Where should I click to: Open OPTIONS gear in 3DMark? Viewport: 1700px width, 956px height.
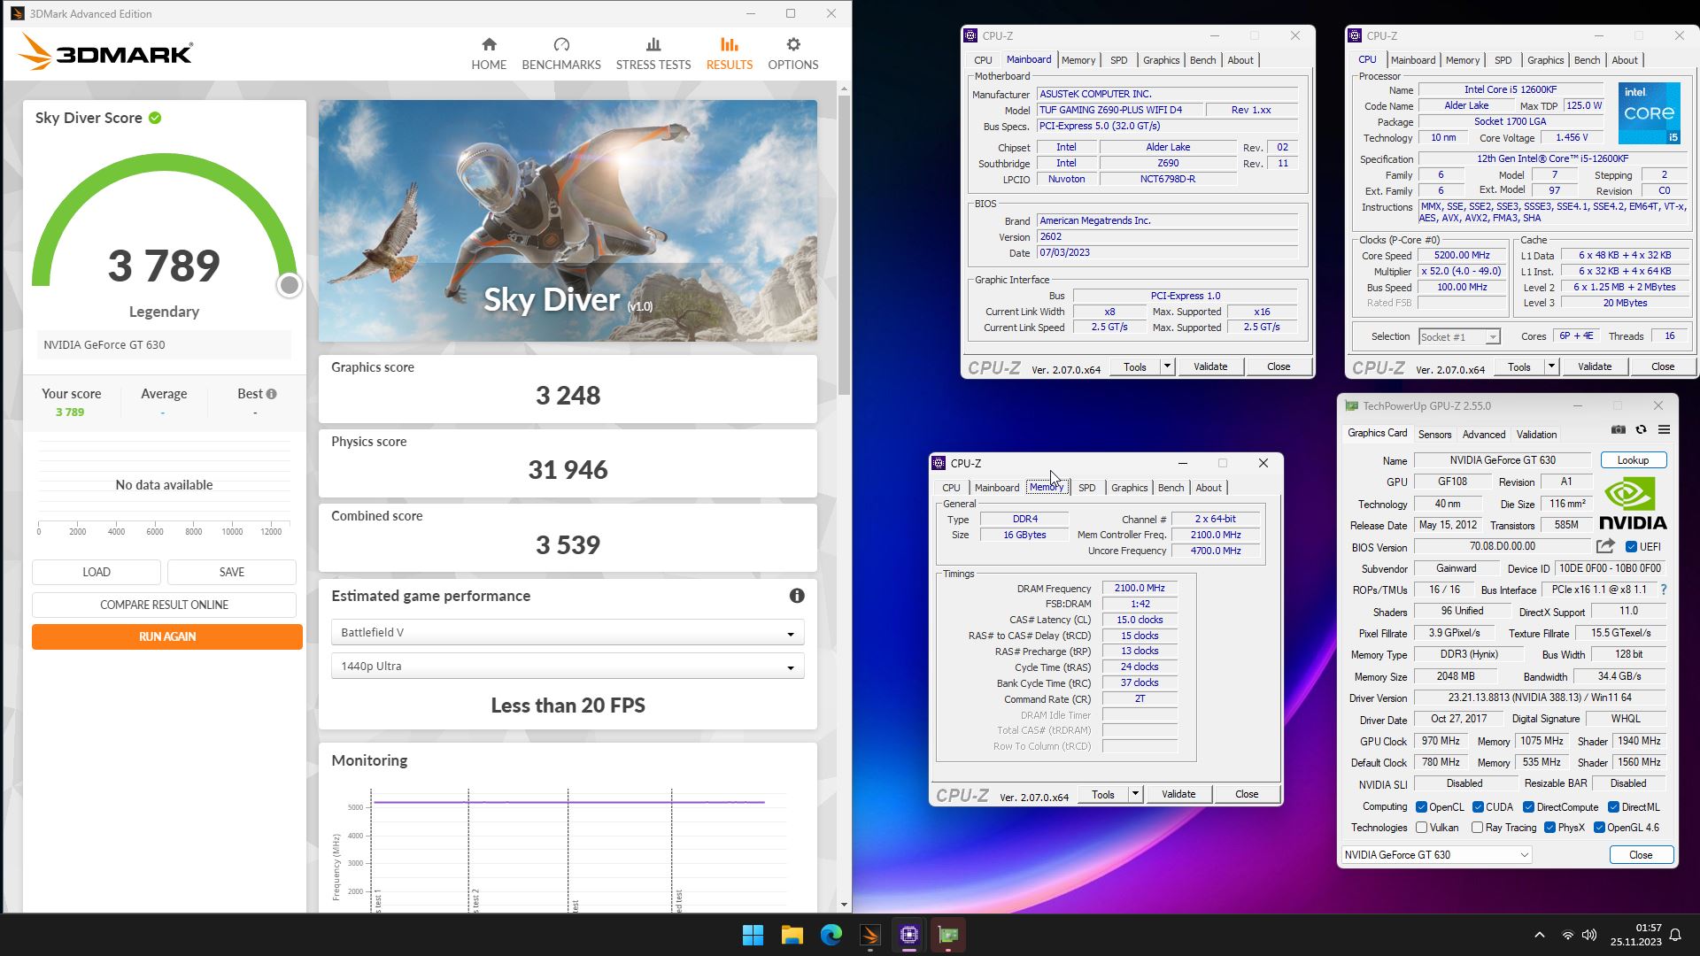tap(792, 54)
